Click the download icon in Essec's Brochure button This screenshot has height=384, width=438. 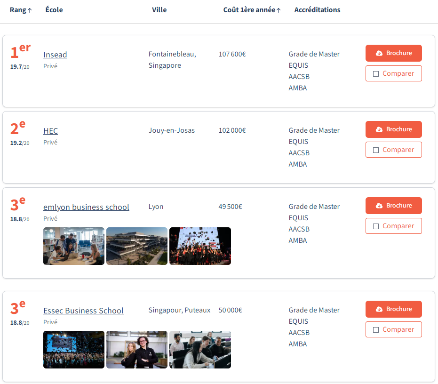(379, 309)
